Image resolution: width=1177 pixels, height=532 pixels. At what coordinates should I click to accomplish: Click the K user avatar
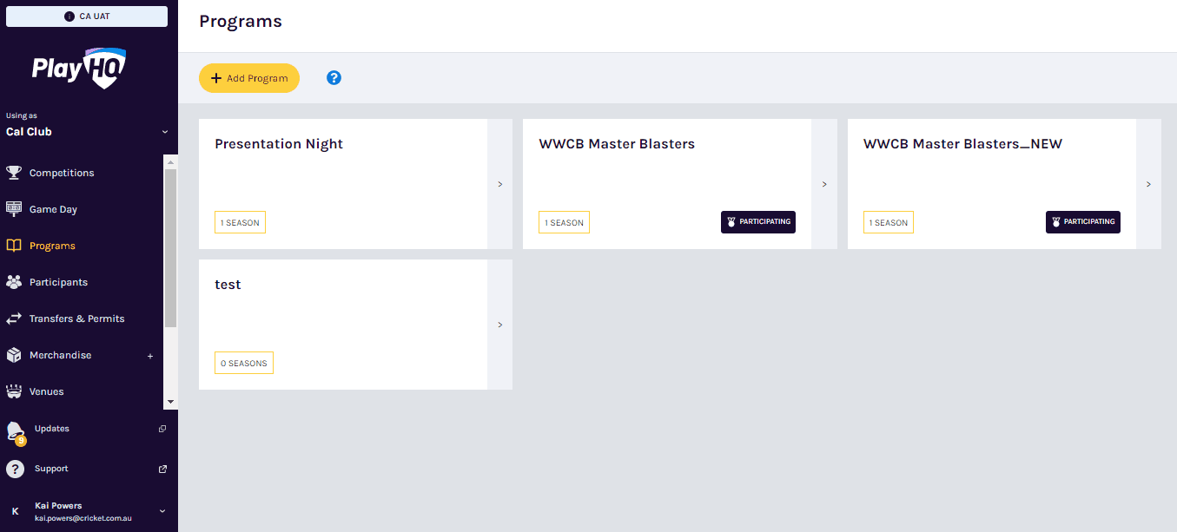coord(15,511)
